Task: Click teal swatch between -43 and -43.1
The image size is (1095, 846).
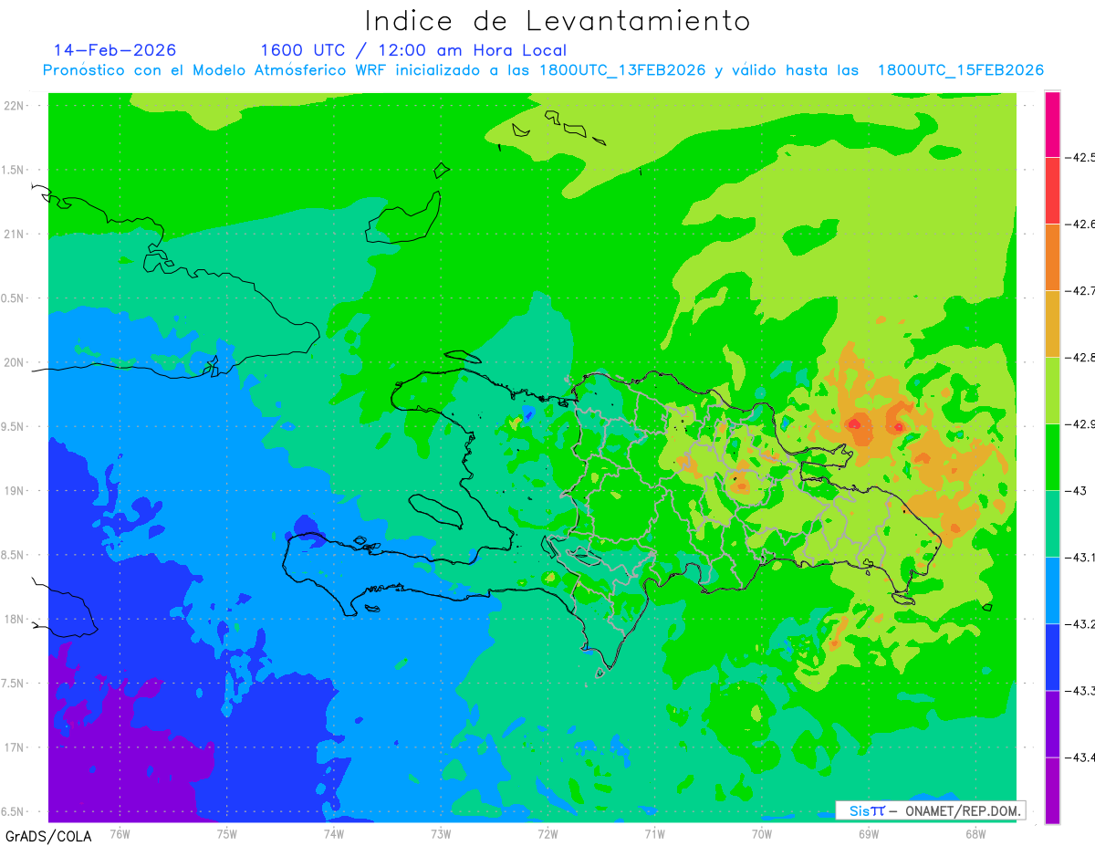Action: pos(1052,524)
